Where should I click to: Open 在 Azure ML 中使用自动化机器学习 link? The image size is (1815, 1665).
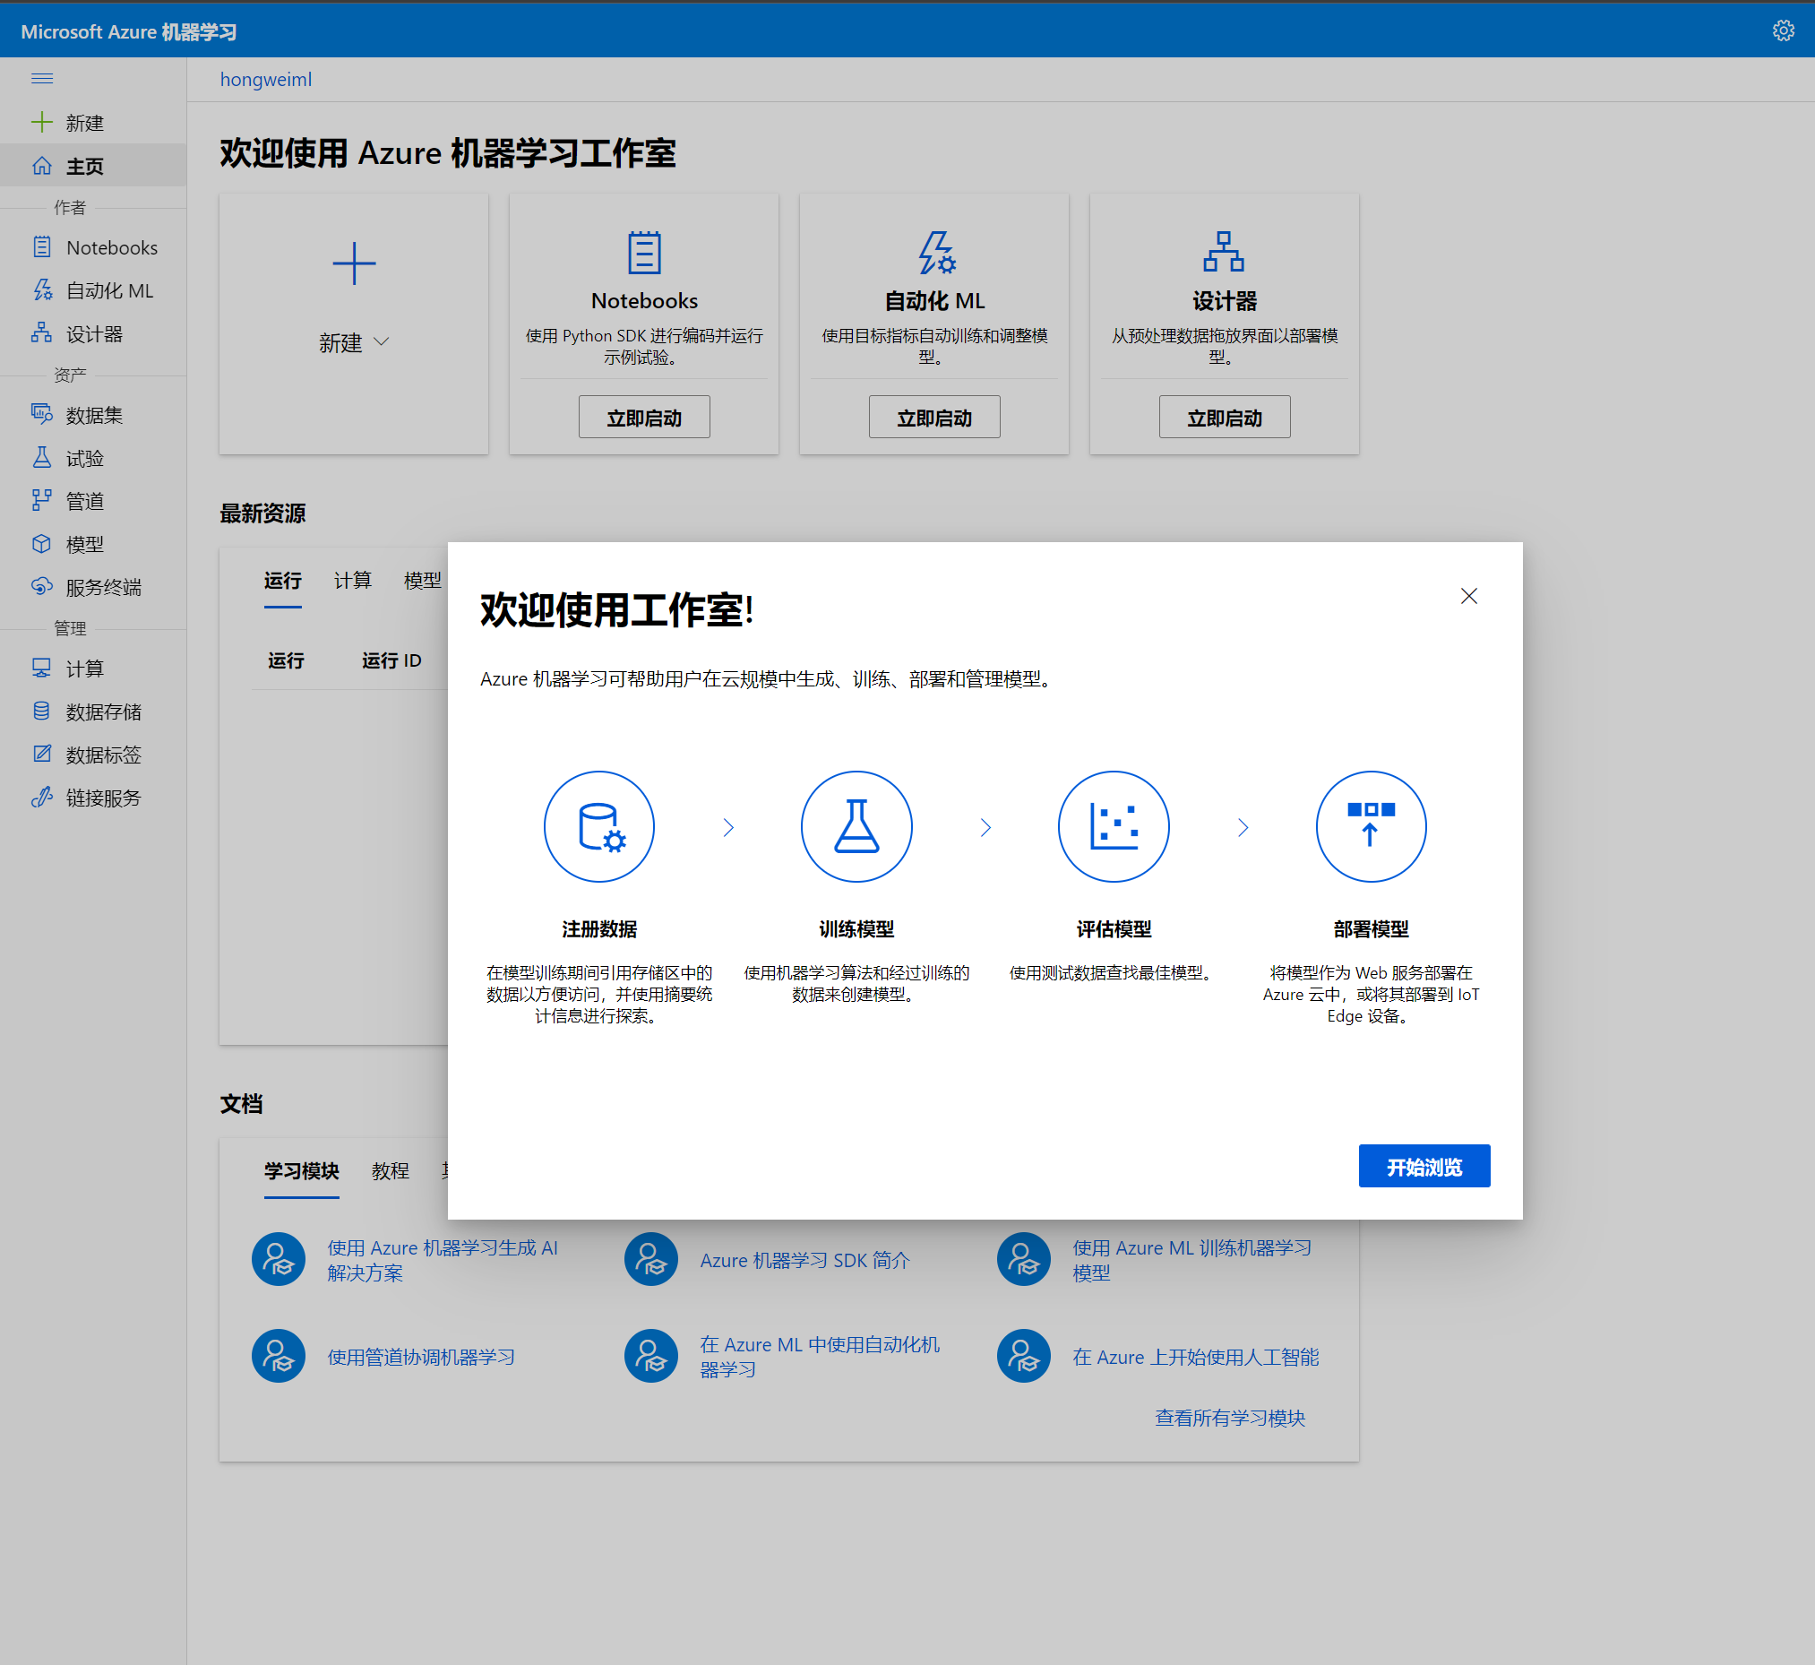(x=820, y=1357)
